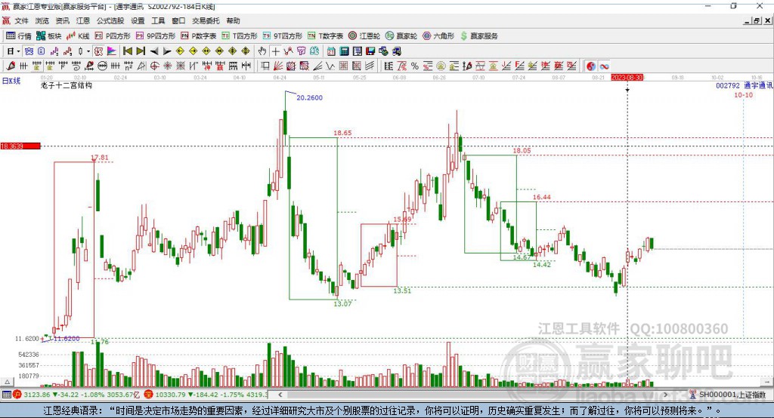
Task: Open the 文件 menu
Action: coord(21,20)
